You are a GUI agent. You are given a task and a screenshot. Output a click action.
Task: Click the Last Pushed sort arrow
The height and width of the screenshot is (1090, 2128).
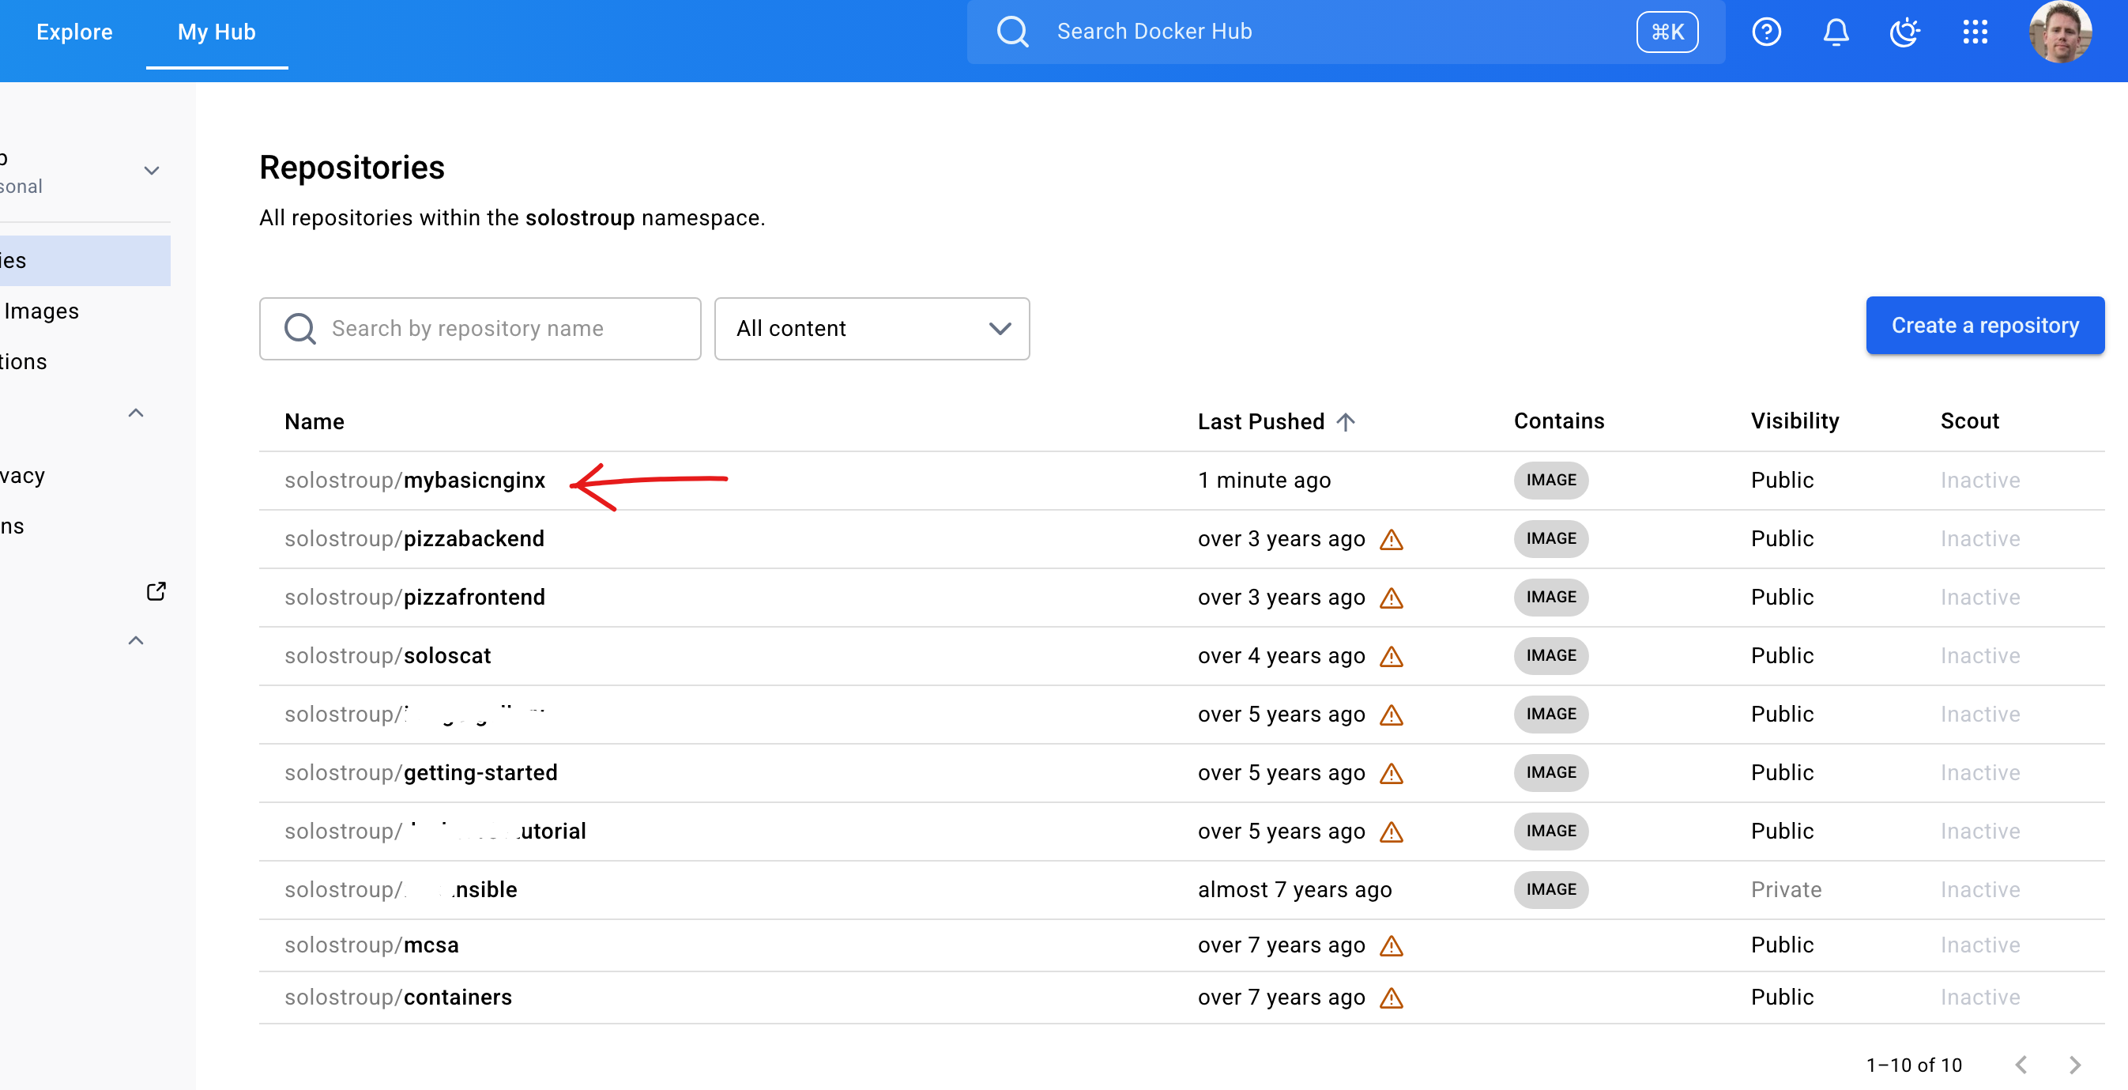point(1346,421)
